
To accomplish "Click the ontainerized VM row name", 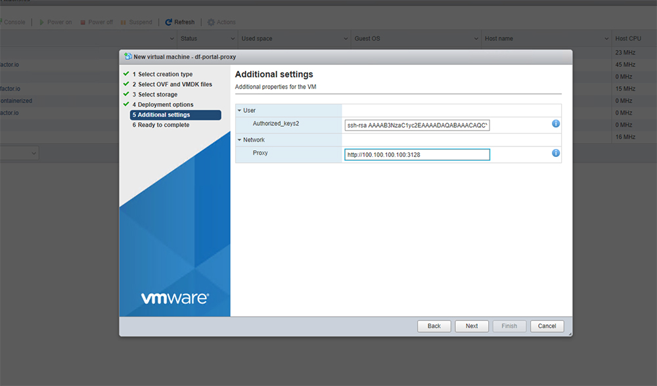I will 16,101.
